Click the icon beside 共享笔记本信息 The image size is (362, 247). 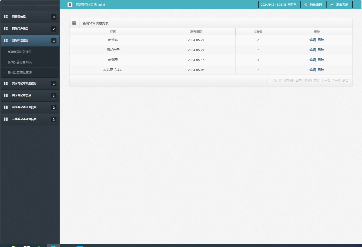click(6, 95)
